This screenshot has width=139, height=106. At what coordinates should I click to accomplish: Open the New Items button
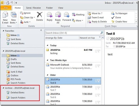13,18
